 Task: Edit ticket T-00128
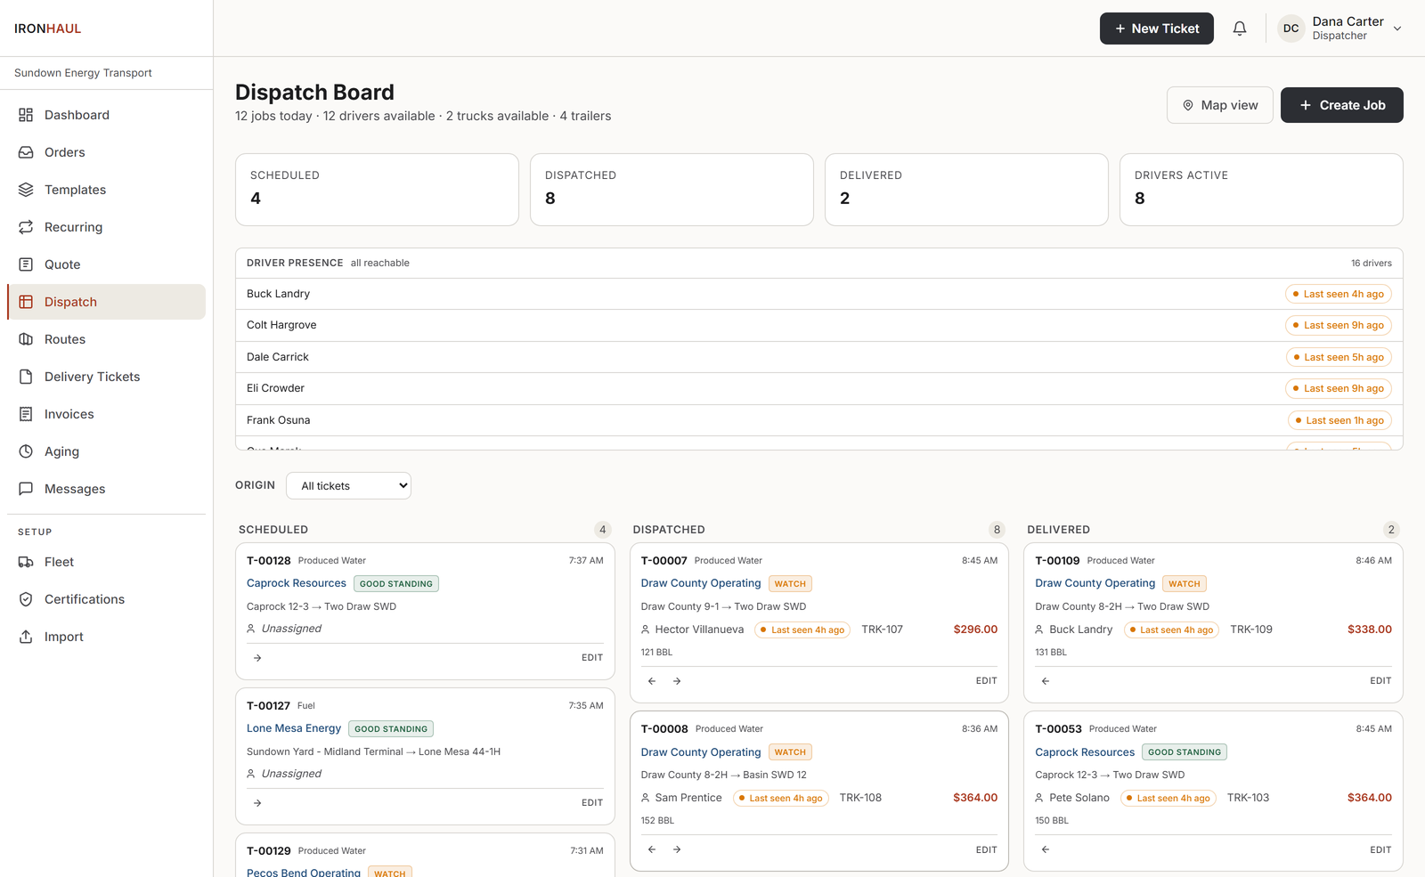click(592, 658)
